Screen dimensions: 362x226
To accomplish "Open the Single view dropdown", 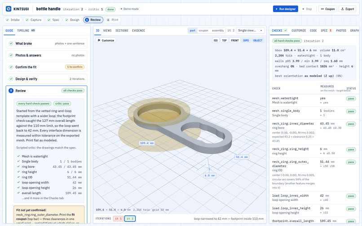I will tap(250, 30).
